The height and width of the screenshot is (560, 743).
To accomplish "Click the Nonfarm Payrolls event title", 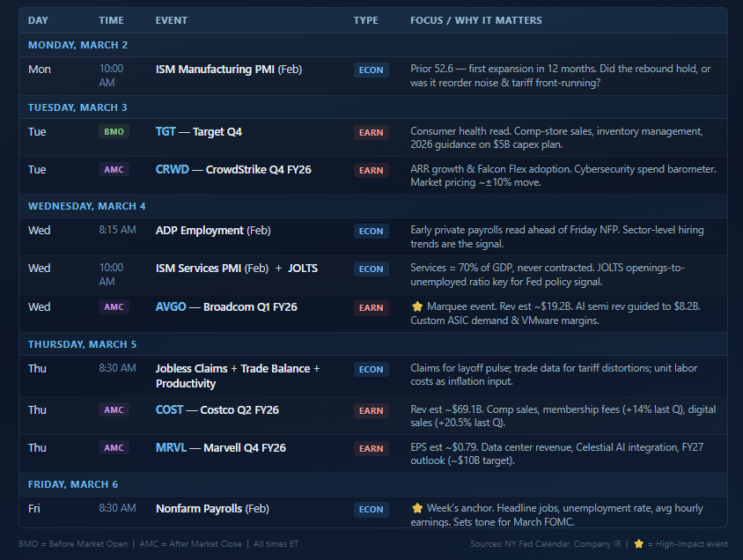I will pos(199,508).
